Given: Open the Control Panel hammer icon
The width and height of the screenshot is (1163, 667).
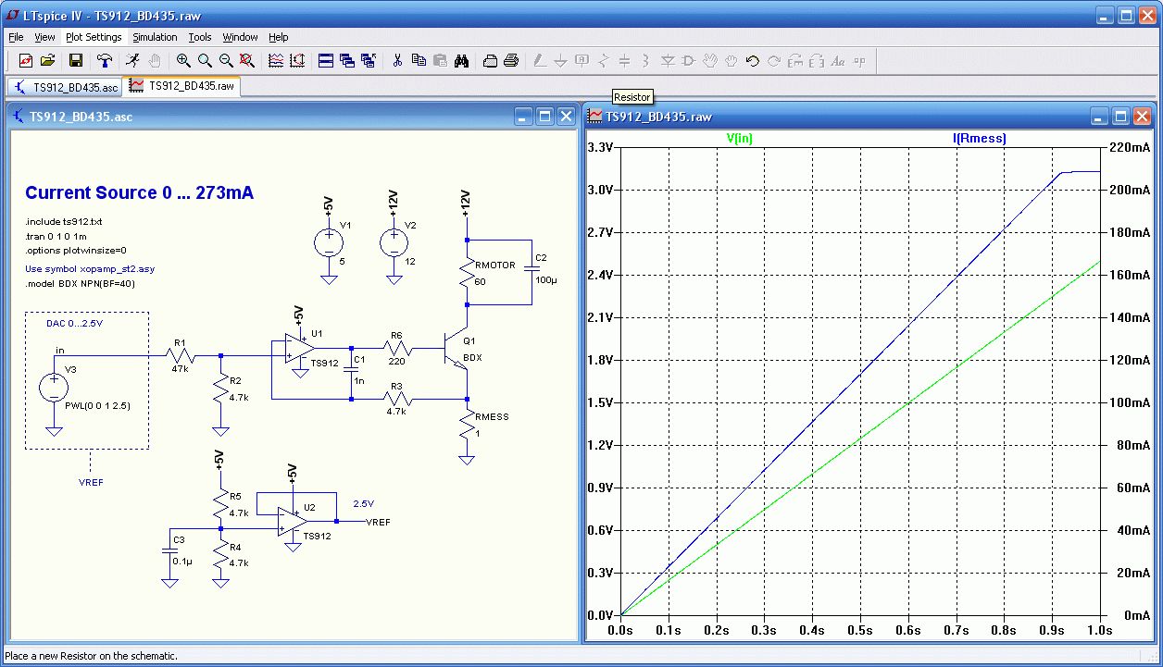Looking at the screenshot, I should coord(105,61).
